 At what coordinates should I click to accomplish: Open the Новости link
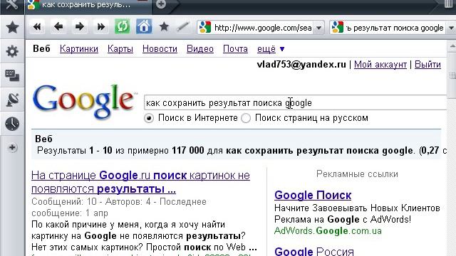pyautogui.click(x=160, y=49)
